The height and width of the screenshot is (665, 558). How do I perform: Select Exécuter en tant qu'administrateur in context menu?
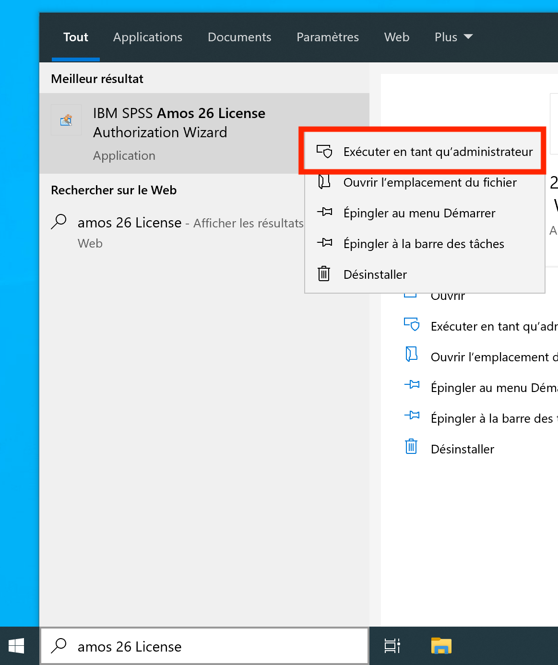click(x=438, y=152)
